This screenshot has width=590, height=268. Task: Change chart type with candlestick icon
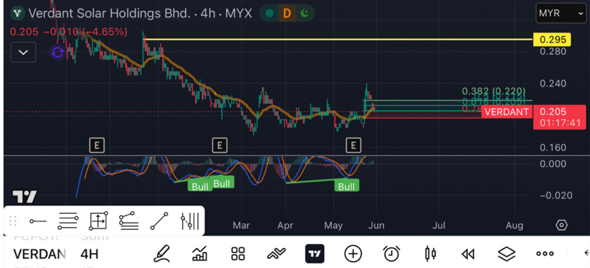(430, 254)
